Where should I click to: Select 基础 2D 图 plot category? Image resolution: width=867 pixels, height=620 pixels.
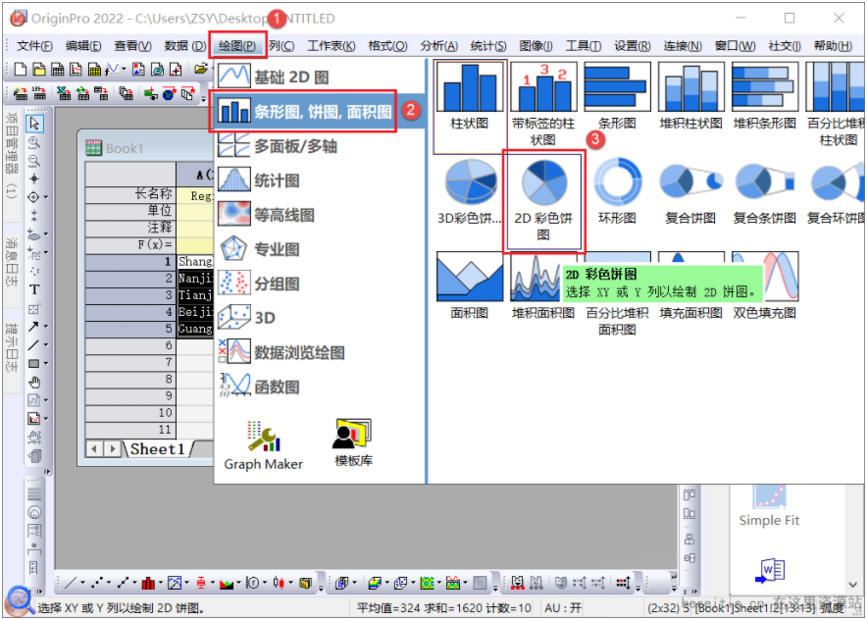pyautogui.click(x=274, y=77)
